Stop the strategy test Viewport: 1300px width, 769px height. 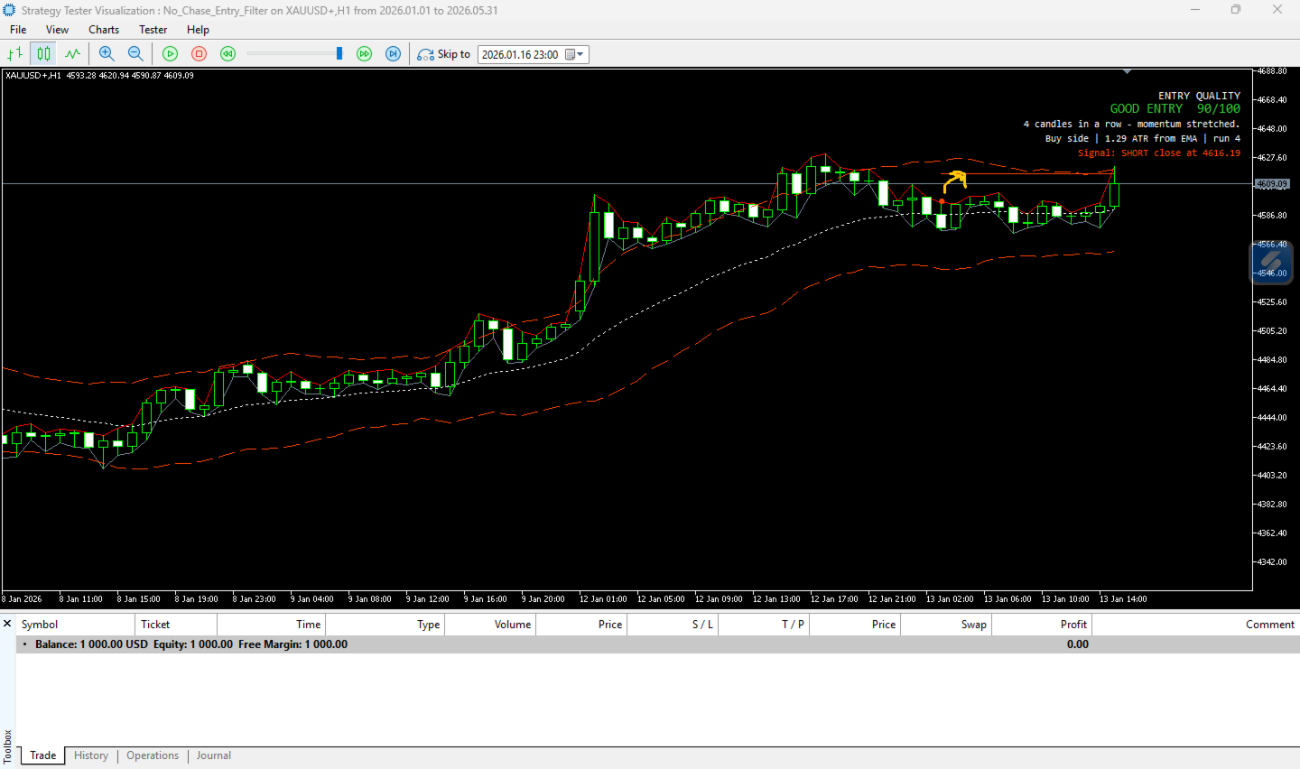pyautogui.click(x=200, y=54)
